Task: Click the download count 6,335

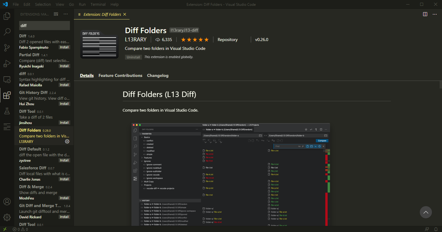Action: coord(164,40)
